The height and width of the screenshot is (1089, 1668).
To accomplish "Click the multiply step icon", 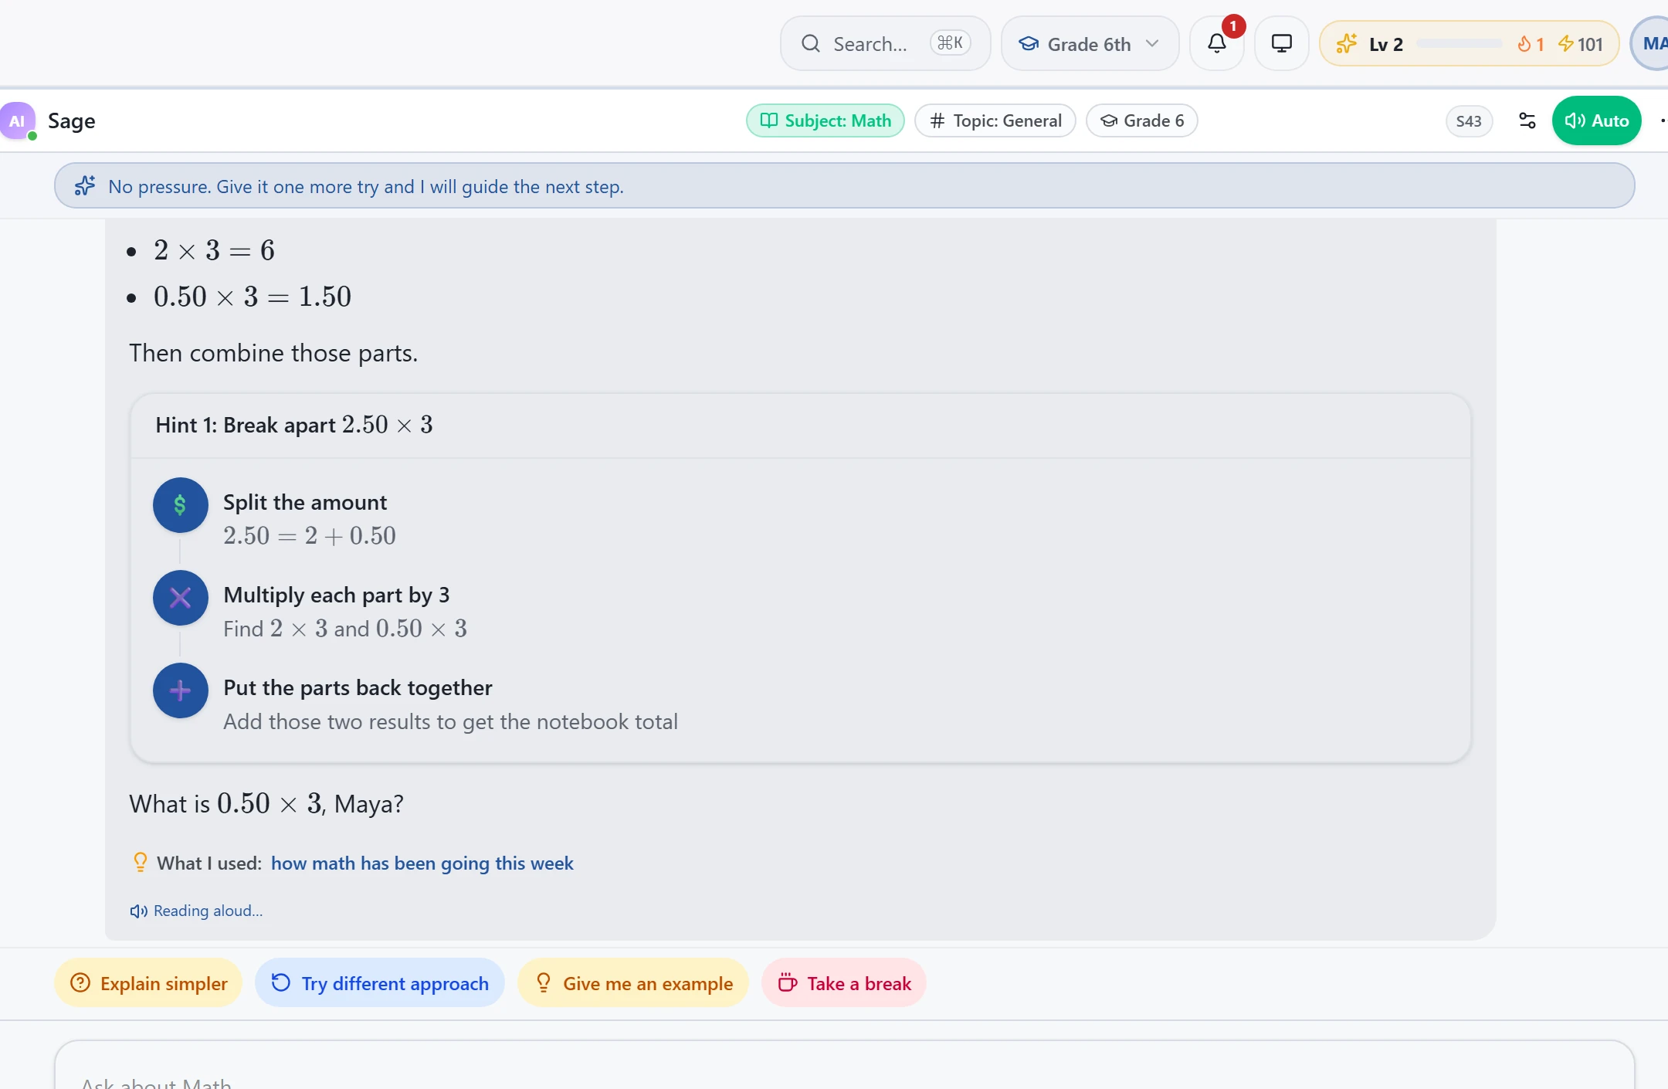I will click(180, 598).
